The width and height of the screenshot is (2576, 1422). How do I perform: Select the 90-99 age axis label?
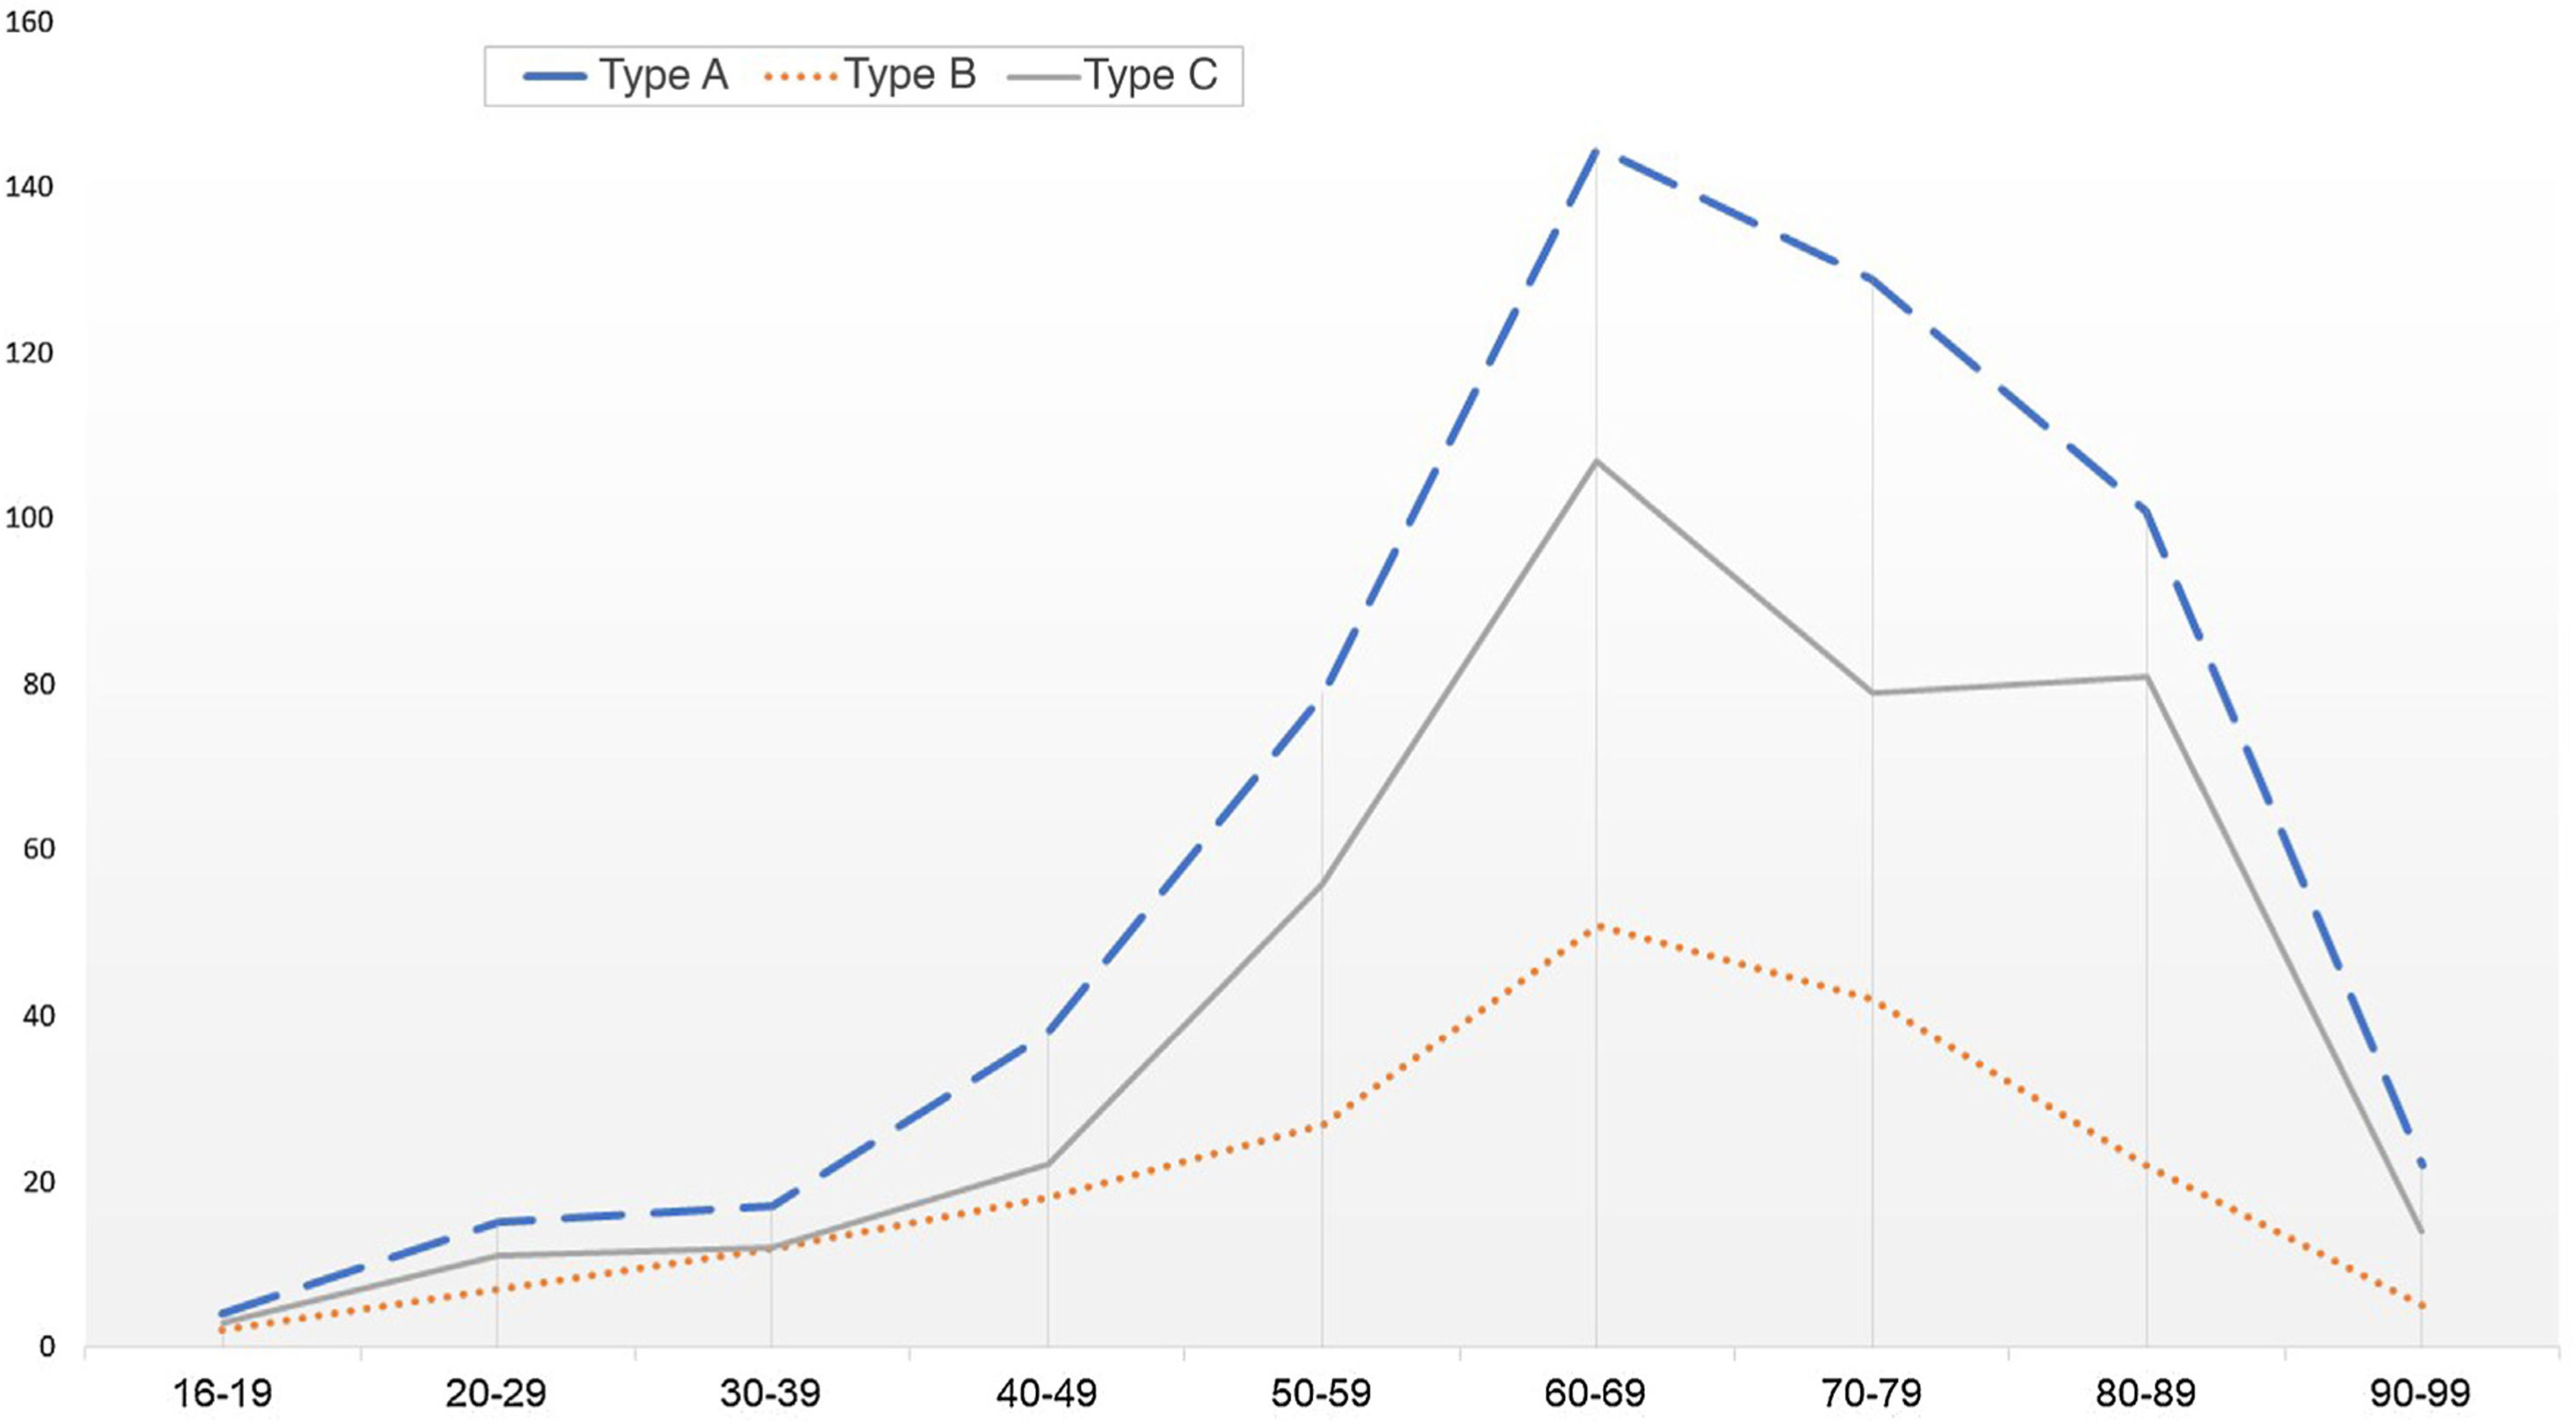pyautogui.click(x=2420, y=1393)
